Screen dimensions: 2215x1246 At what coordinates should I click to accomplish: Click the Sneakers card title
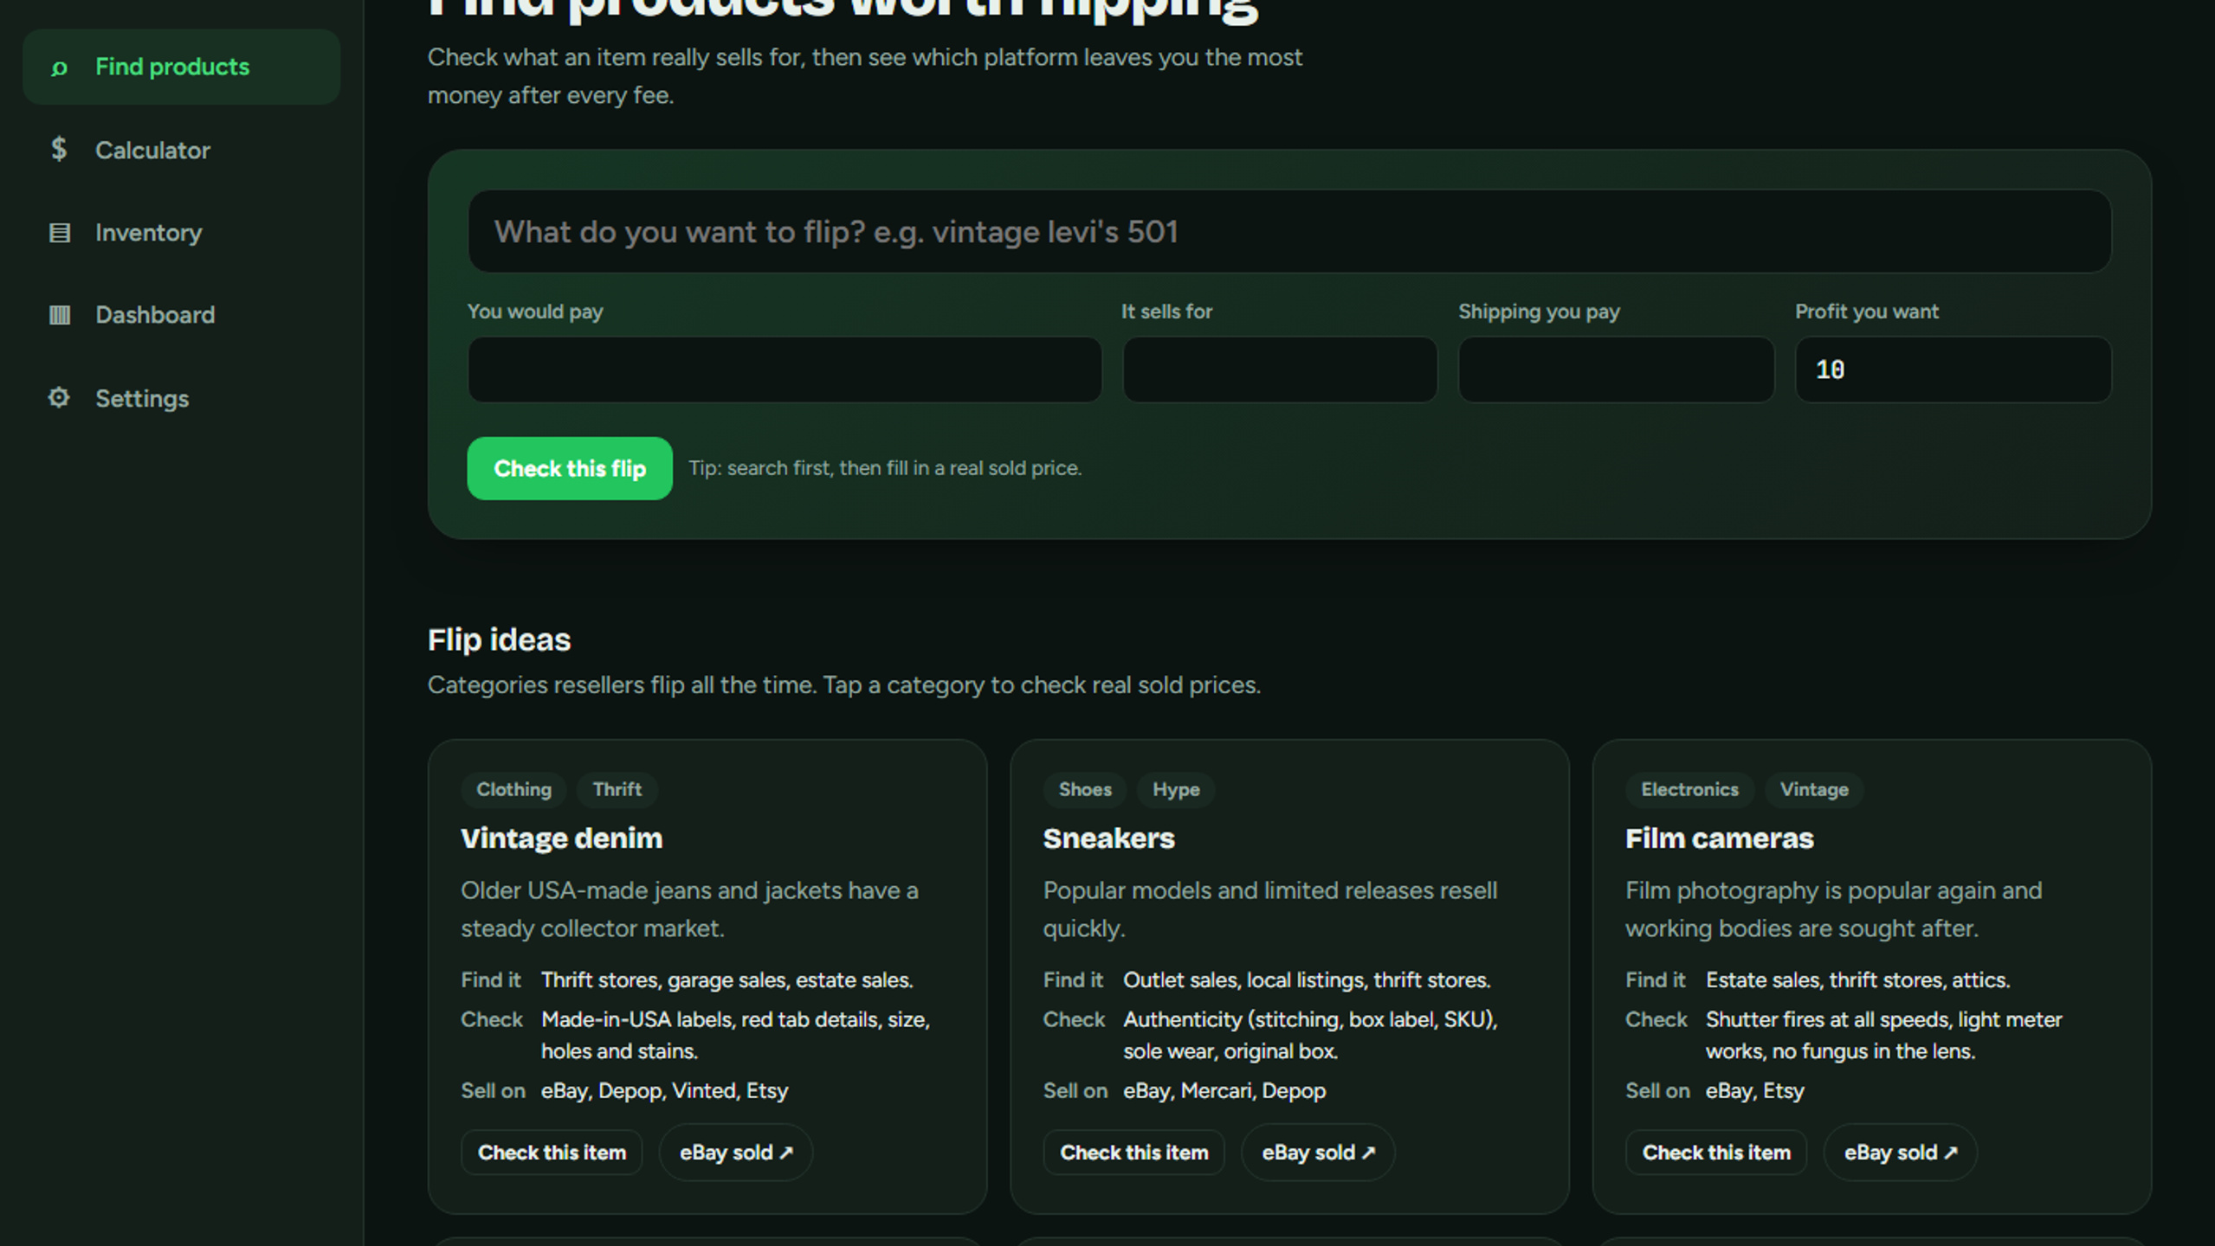click(x=1108, y=838)
